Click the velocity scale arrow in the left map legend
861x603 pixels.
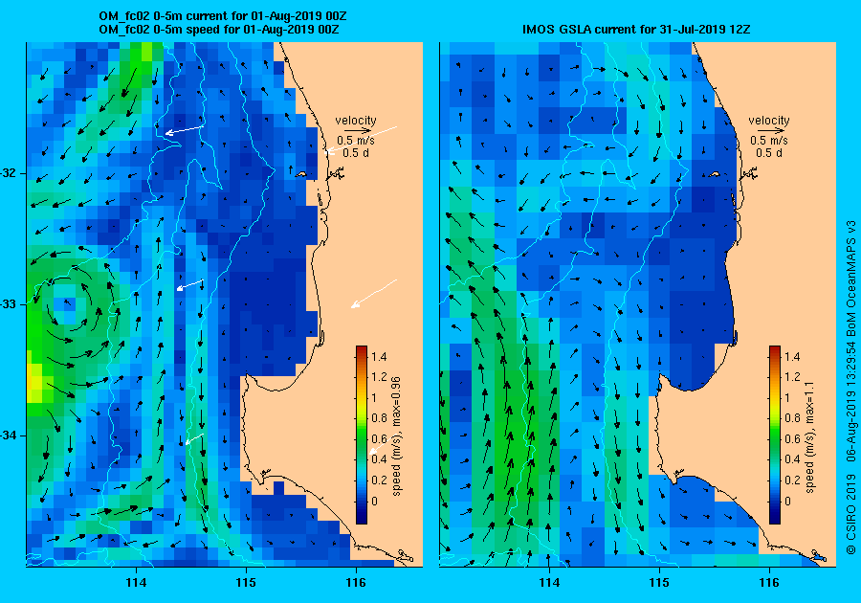(356, 131)
